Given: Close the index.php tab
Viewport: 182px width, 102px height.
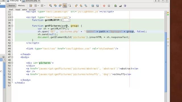Looking at the screenshot, I should [20, 1].
